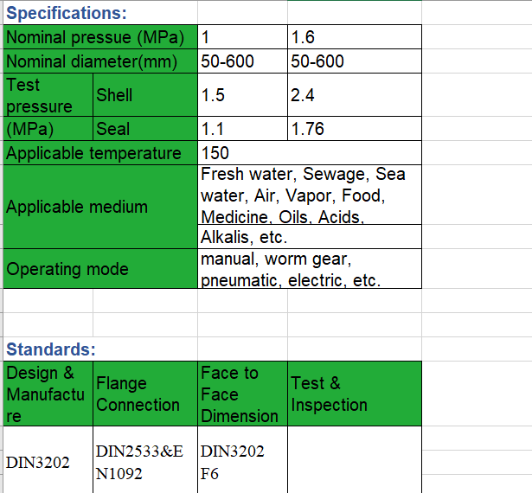
Task: Click the shell test pressure '1.5' cell
Action: (242, 95)
